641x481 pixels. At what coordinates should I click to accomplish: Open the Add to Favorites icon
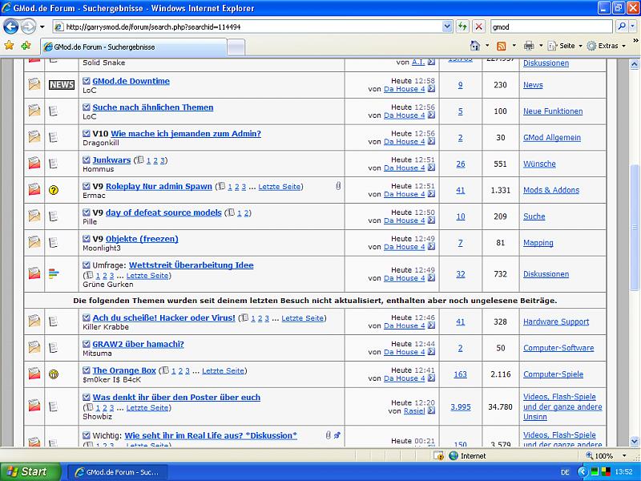[x=26, y=46]
